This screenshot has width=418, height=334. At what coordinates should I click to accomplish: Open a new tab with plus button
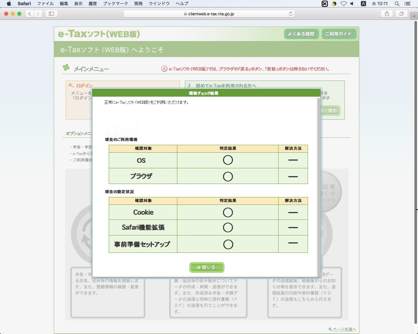pos(414,16)
